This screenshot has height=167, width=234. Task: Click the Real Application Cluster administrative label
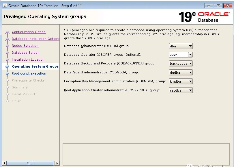(x=112, y=90)
